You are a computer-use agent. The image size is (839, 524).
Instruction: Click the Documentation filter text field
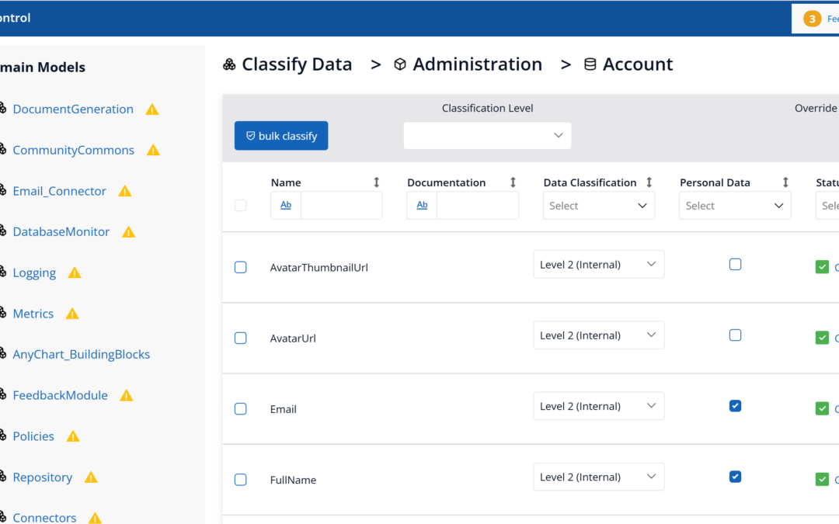[x=477, y=206]
